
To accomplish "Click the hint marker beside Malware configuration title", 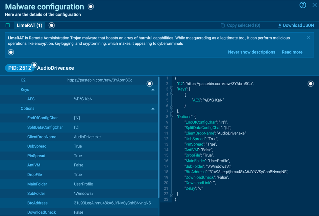I will 91,7.
